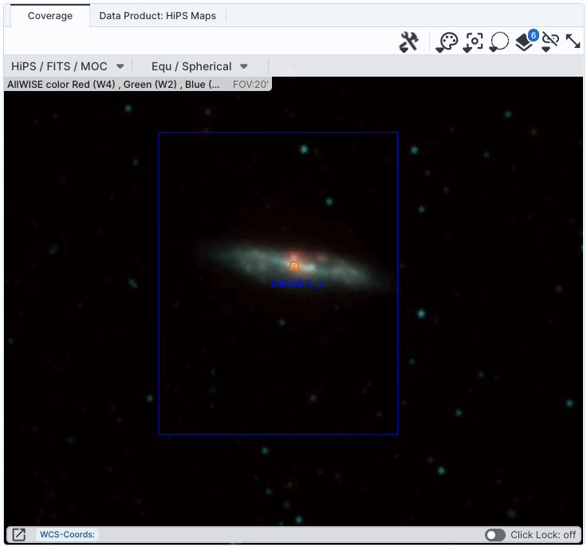The image size is (587, 547).
Task: Expand the HiPS / FITS / MOC dropdown
Action: (x=67, y=66)
